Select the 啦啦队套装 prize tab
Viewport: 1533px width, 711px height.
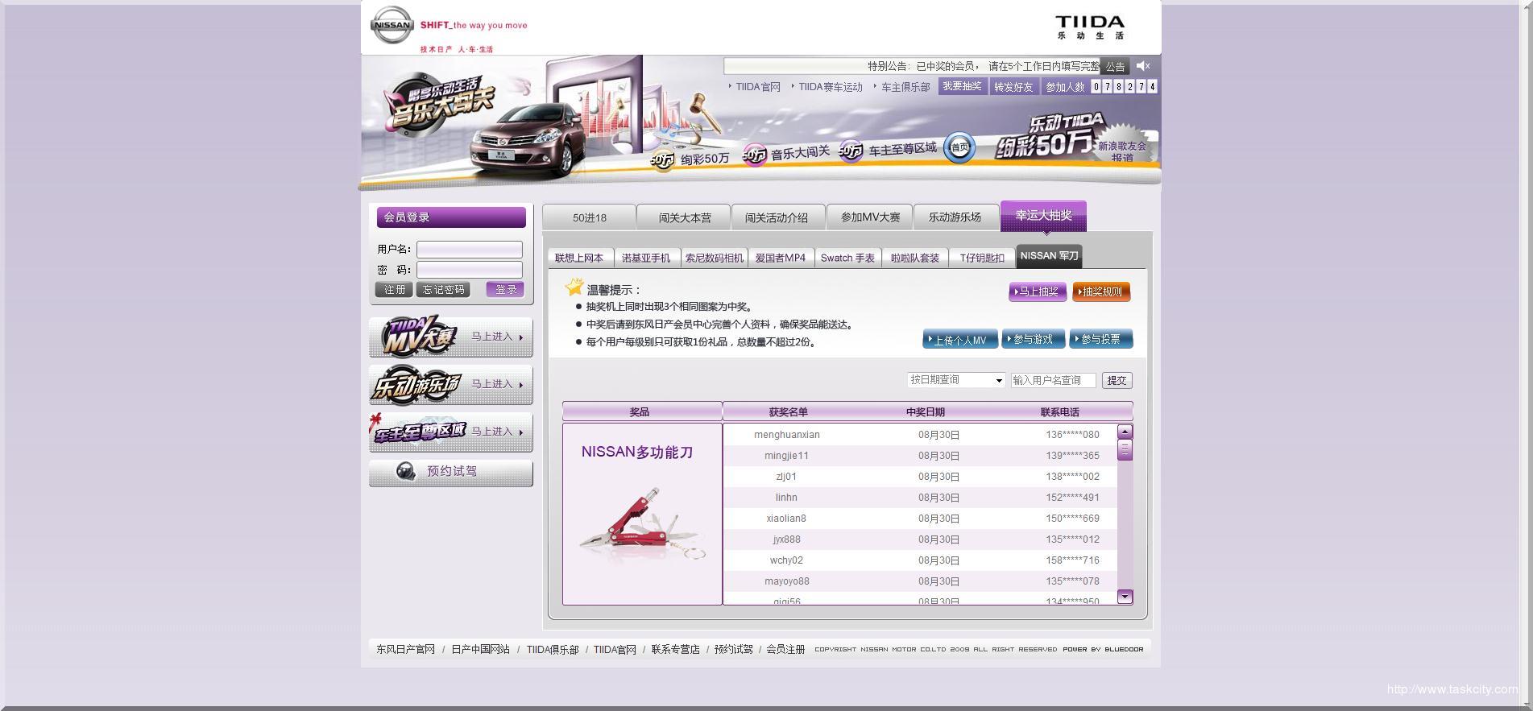click(915, 258)
